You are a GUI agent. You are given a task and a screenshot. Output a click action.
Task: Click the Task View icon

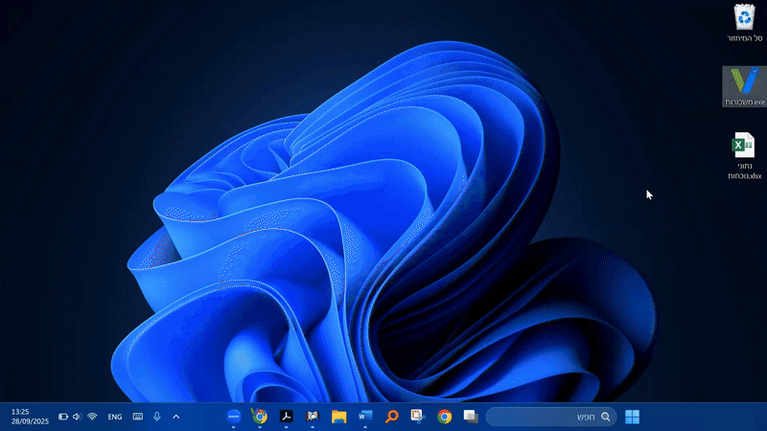point(471,417)
